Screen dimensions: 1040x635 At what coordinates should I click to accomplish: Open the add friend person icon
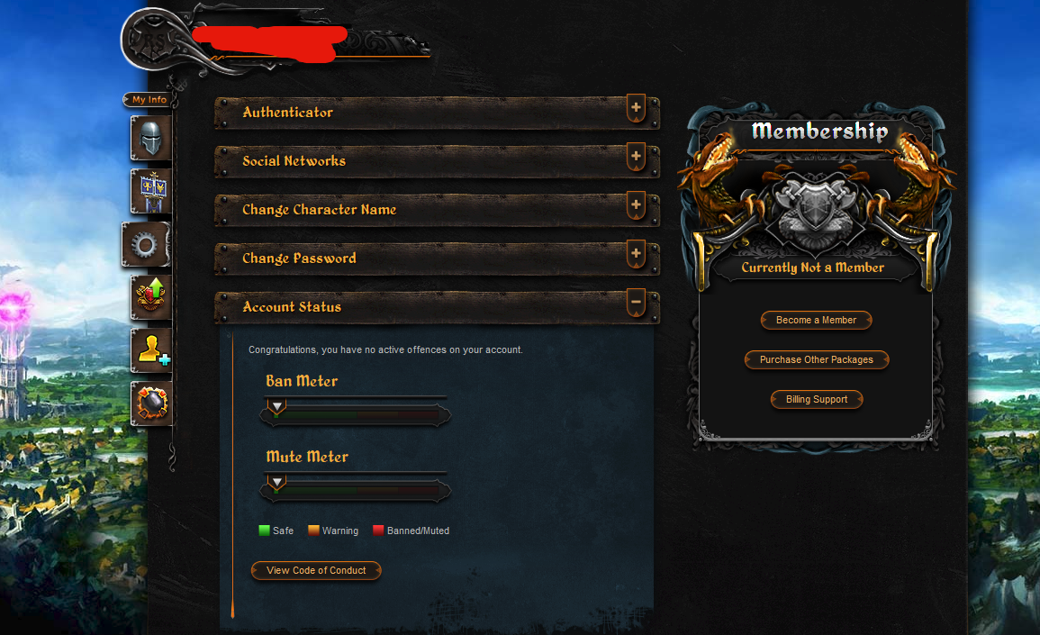[x=151, y=350]
